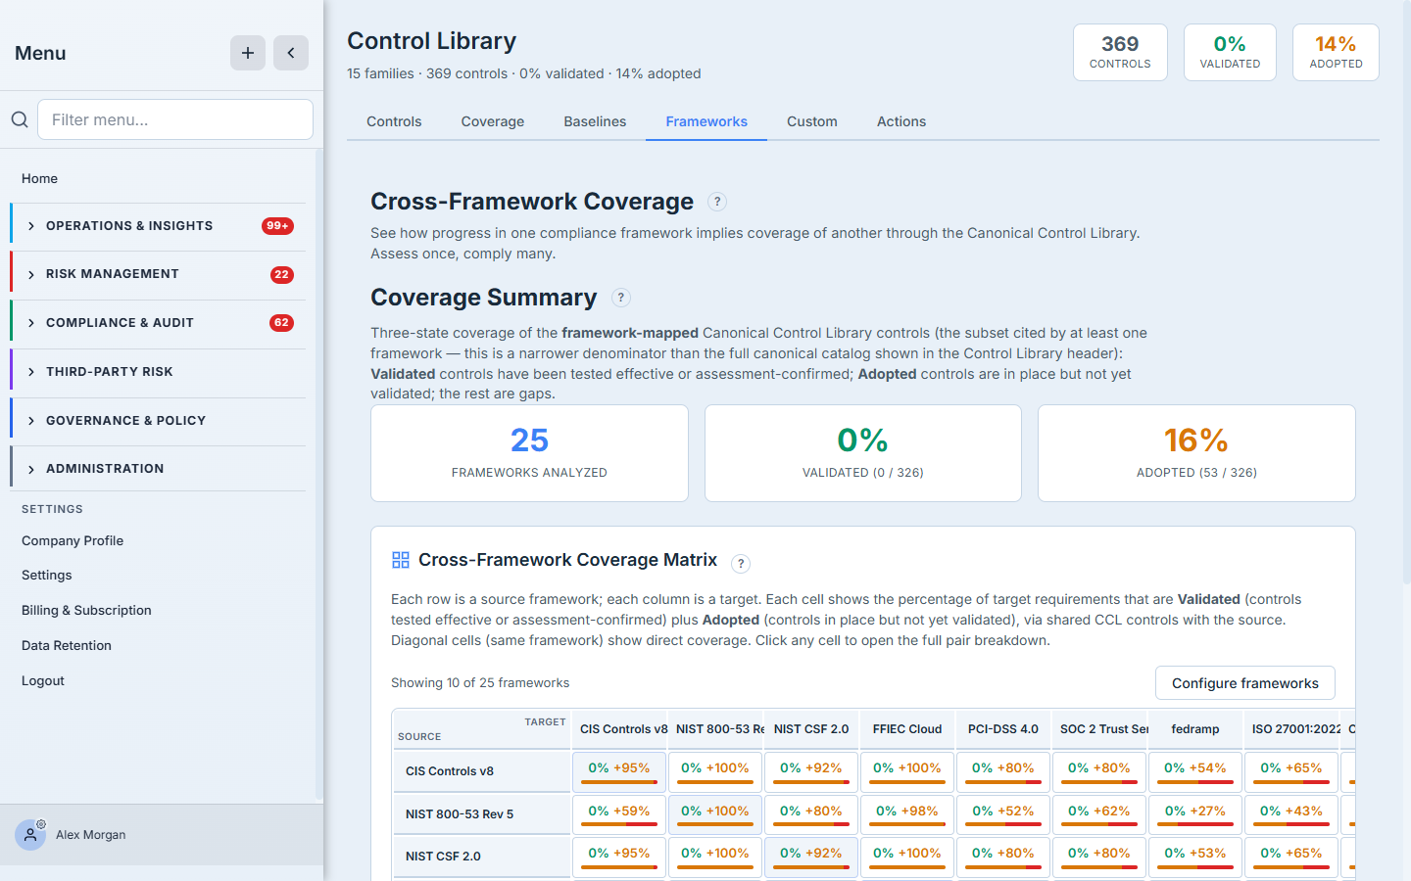Image resolution: width=1411 pixels, height=881 pixels.
Task: Click the Adopted (53 / 326) card
Action: [x=1196, y=453]
